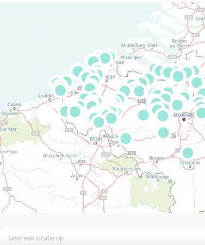
Task: Click the A17 road shield
Action: tap(195, 35)
